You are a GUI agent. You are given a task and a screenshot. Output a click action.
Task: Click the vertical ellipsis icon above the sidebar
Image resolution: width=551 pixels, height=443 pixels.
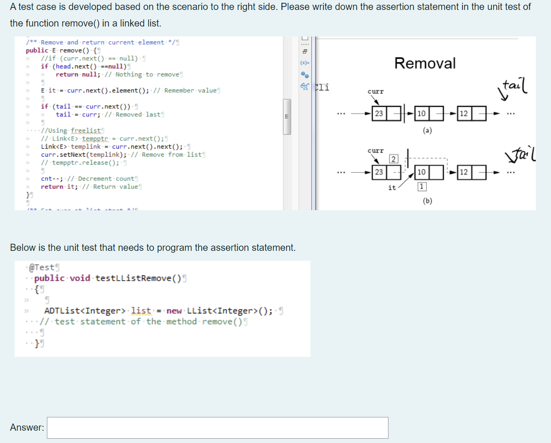(x=305, y=44)
